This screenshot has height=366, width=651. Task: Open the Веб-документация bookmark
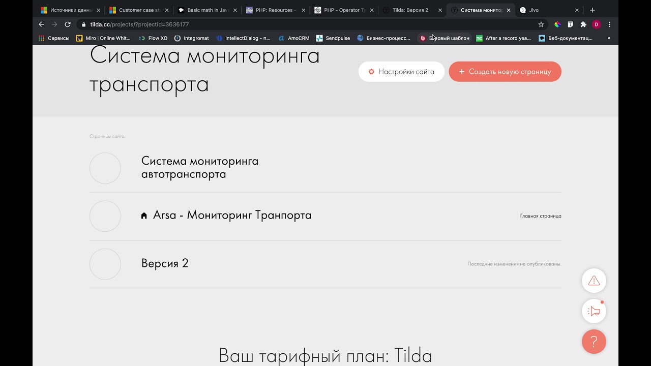pos(566,38)
